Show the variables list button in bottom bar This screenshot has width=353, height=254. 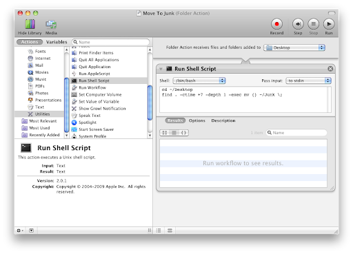tap(170, 231)
